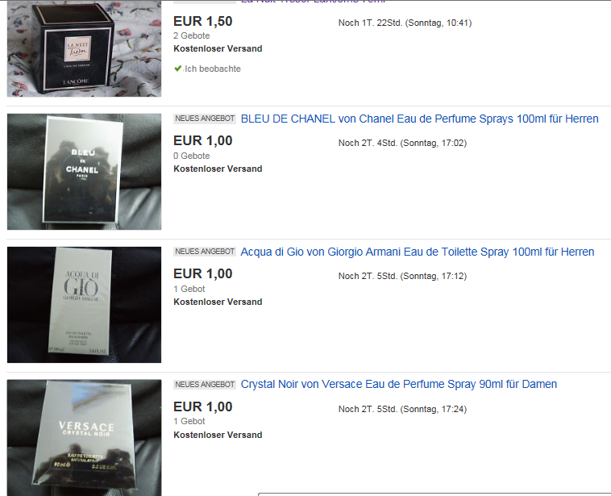Viewport: 611px width, 496px height.
Task: Click the 'Ich beobachte' watch status
Action: coord(212,69)
